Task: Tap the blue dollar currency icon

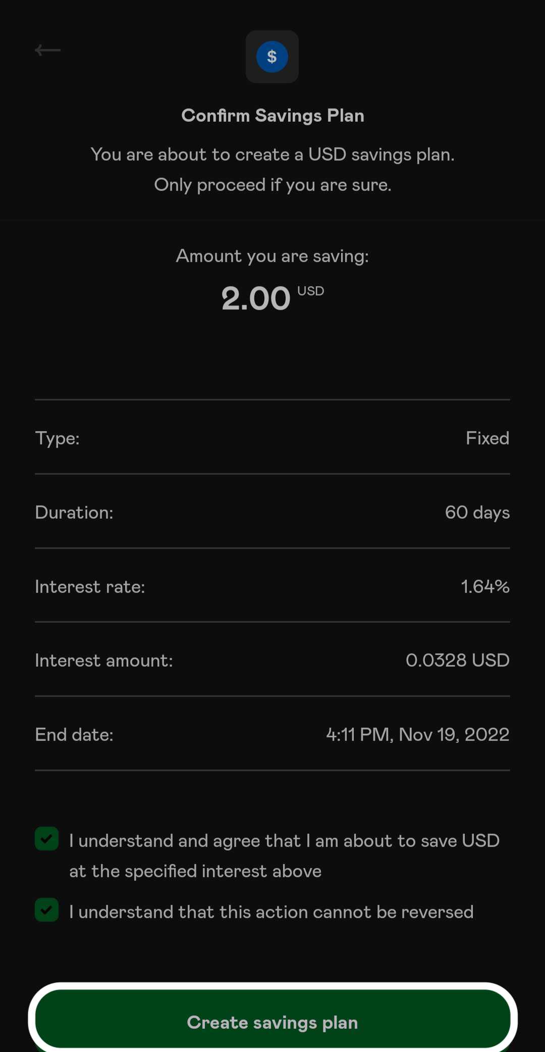Action: click(272, 57)
